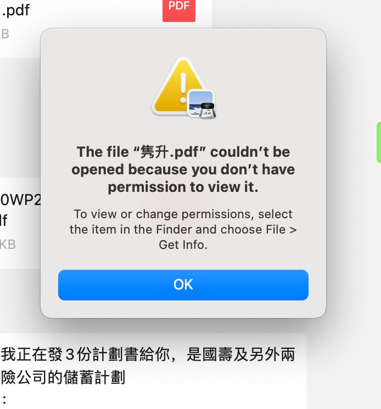
Task: Click the 雋升.pdf filename in the alert
Action: [x=170, y=152]
